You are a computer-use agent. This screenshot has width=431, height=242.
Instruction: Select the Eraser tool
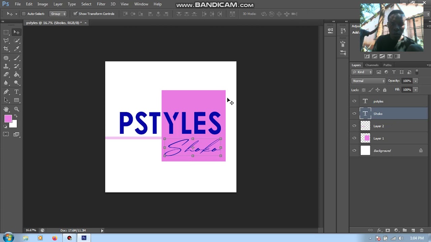(6, 75)
